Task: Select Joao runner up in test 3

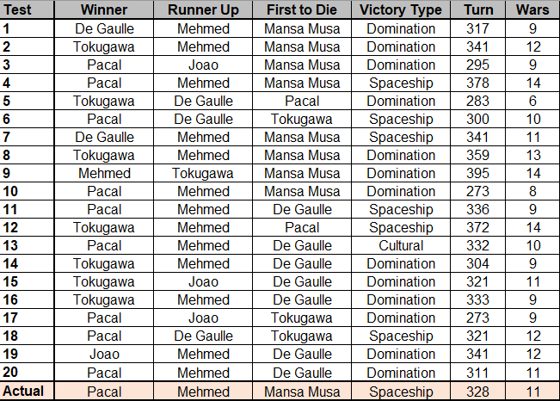Action: point(203,65)
